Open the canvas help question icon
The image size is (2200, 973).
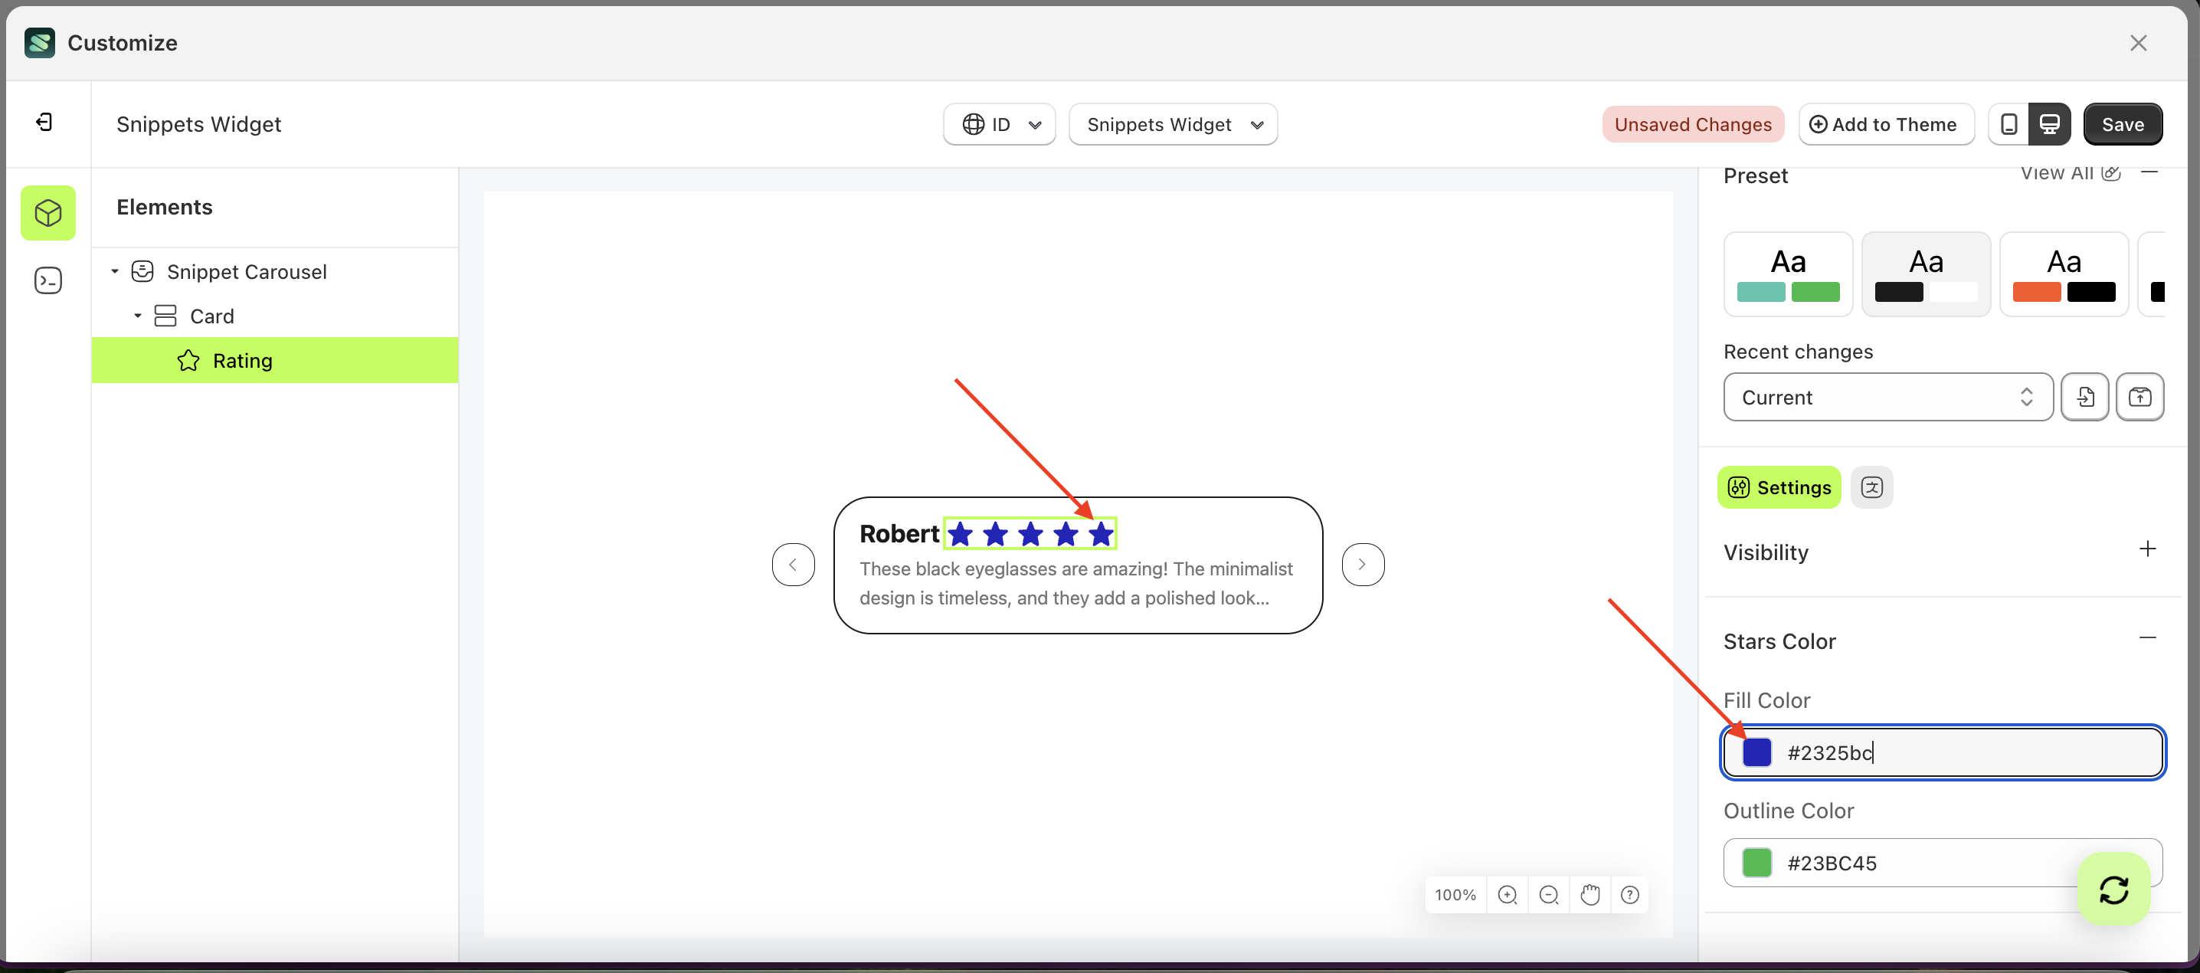pos(1629,894)
